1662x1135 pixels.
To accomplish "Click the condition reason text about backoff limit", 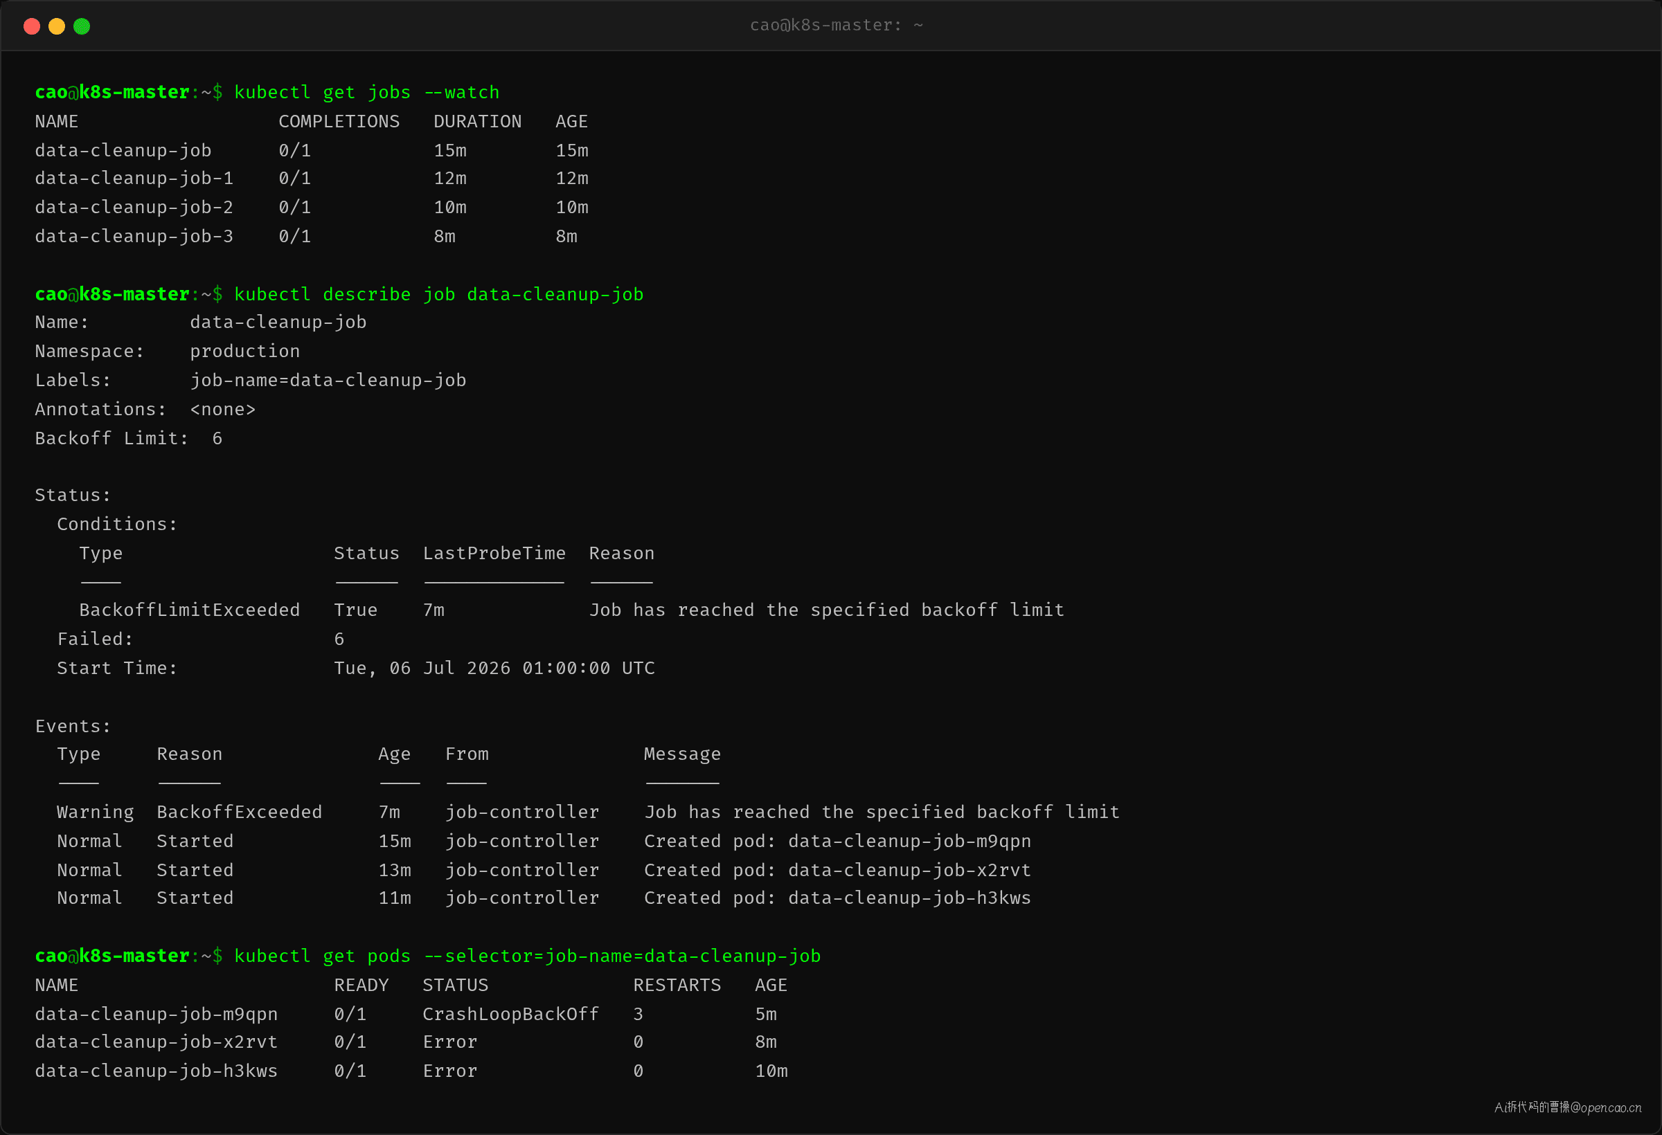I will coord(827,610).
